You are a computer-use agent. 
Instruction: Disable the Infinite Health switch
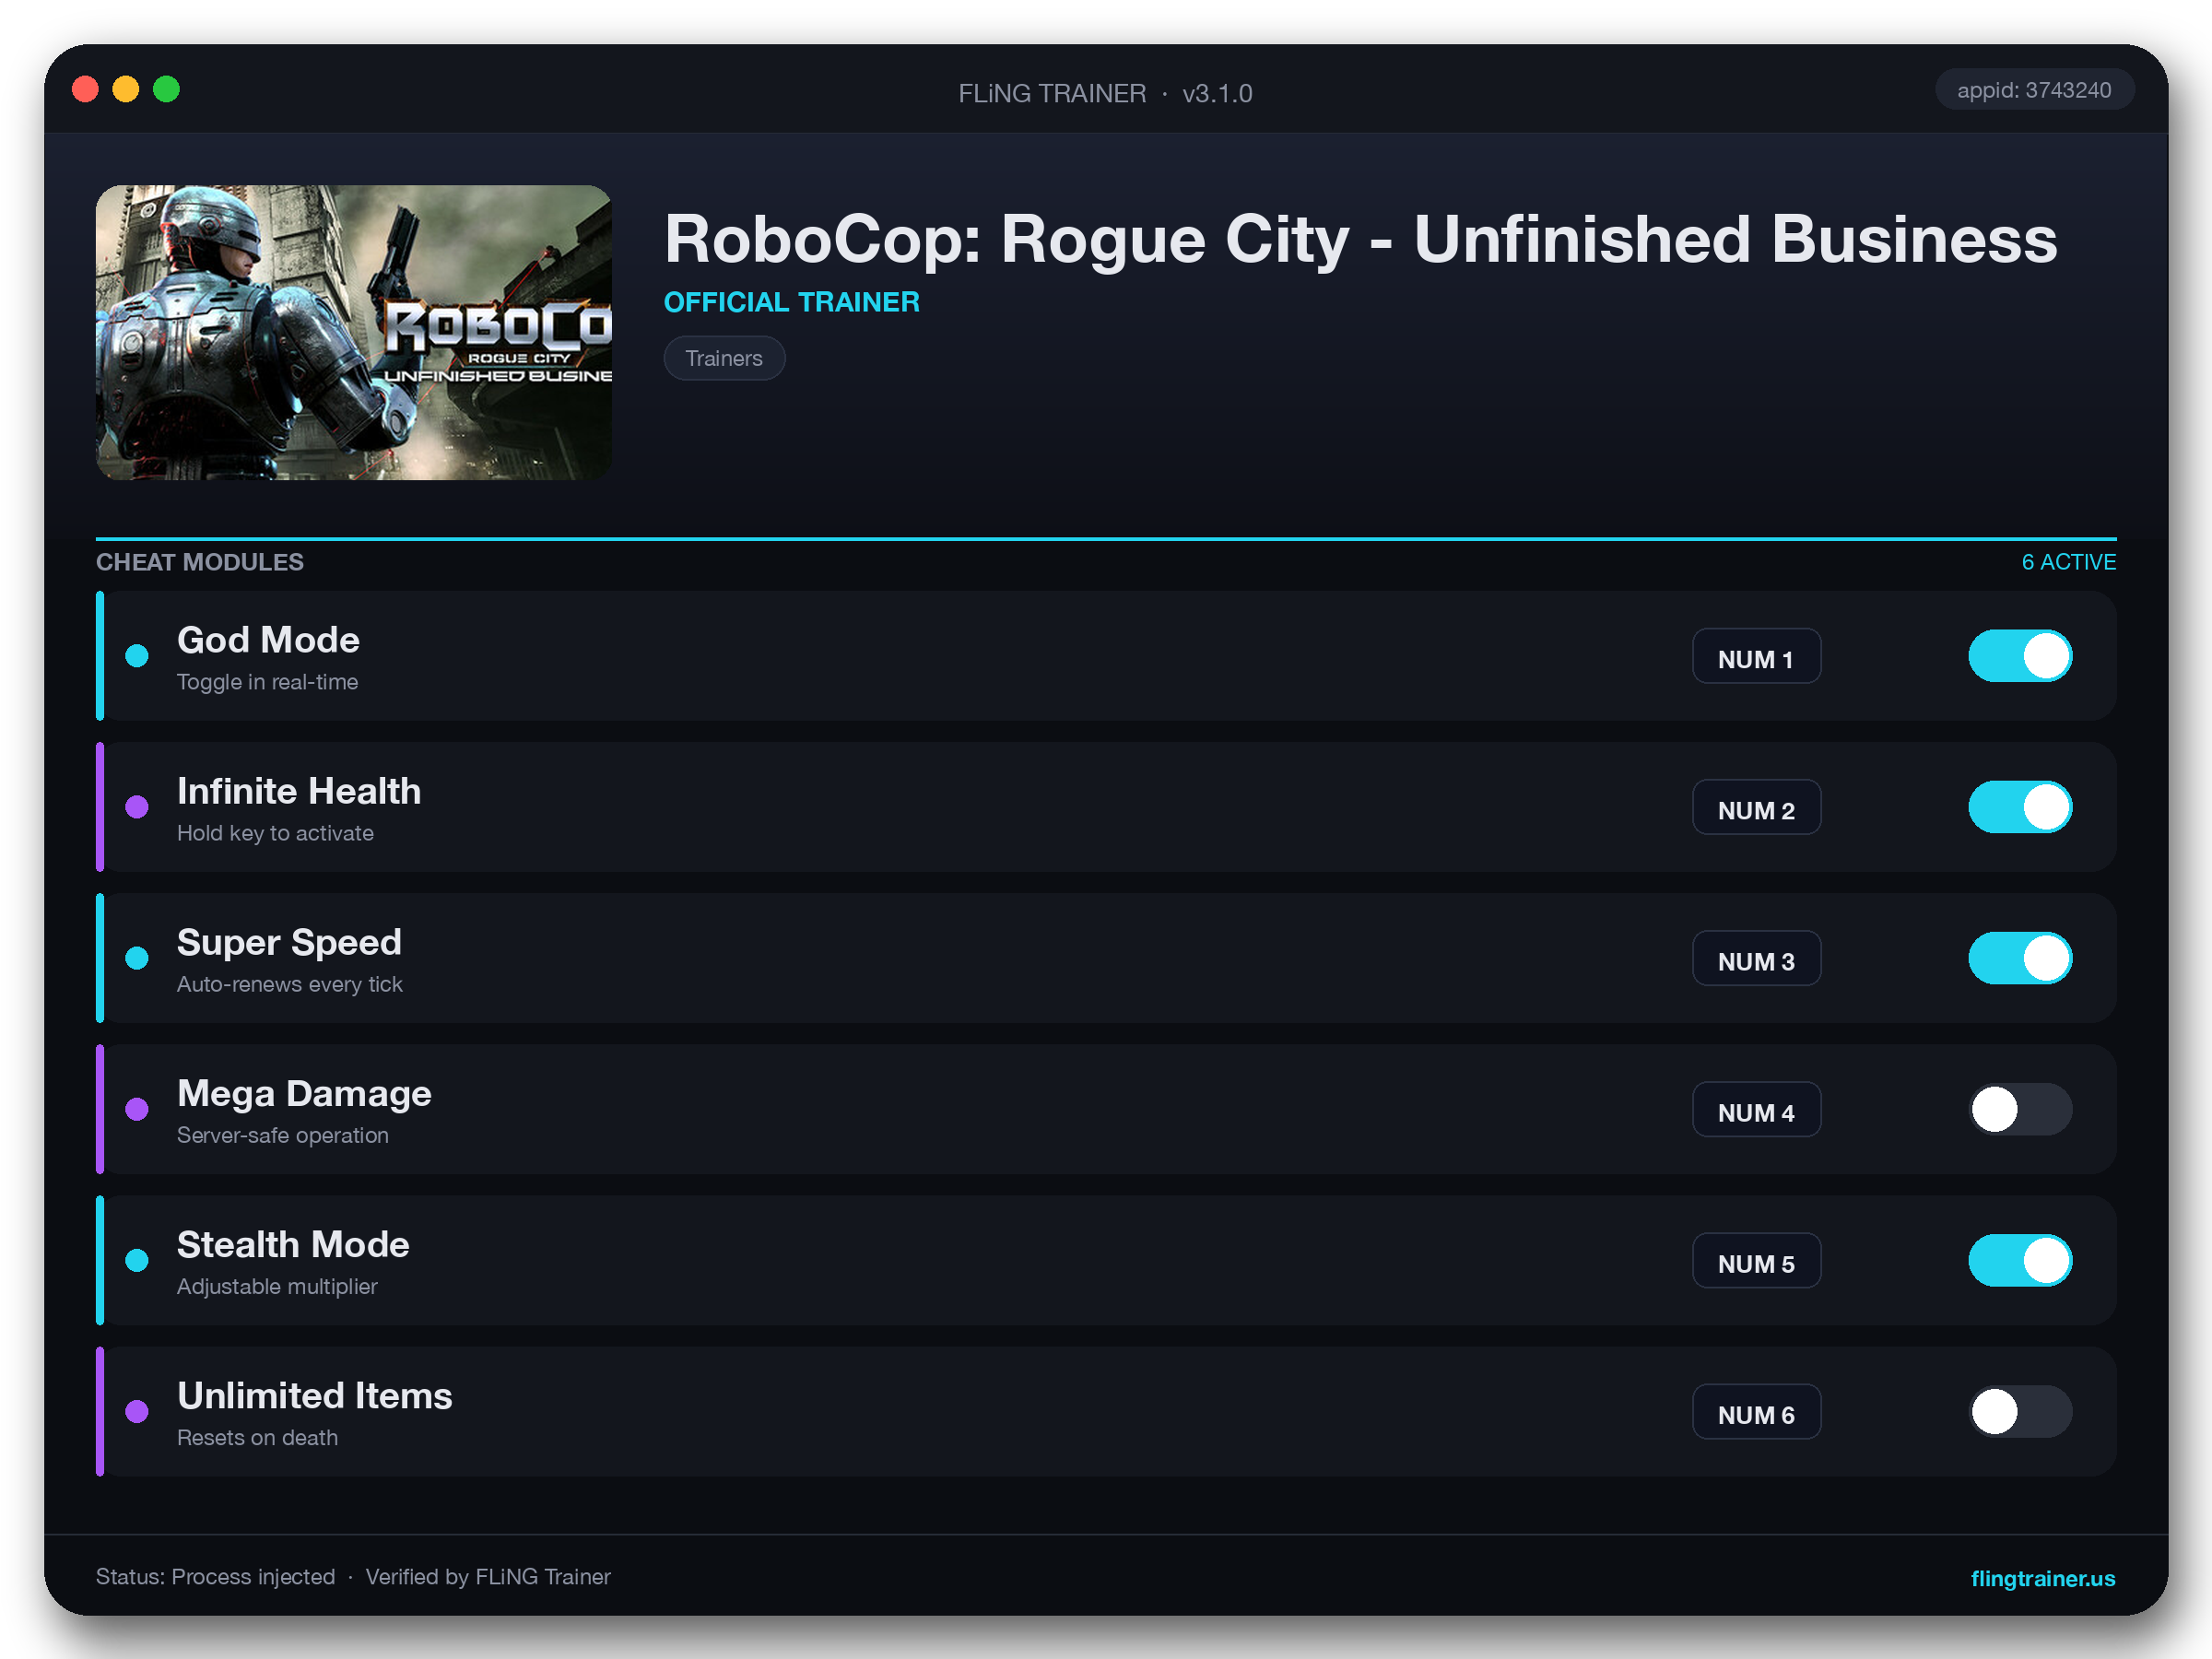click(x=2020, y=807)
